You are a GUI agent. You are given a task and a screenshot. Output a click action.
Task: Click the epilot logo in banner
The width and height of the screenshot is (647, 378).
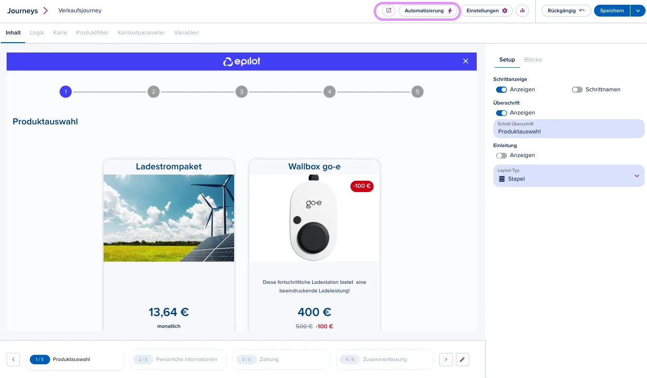(242, 62)
